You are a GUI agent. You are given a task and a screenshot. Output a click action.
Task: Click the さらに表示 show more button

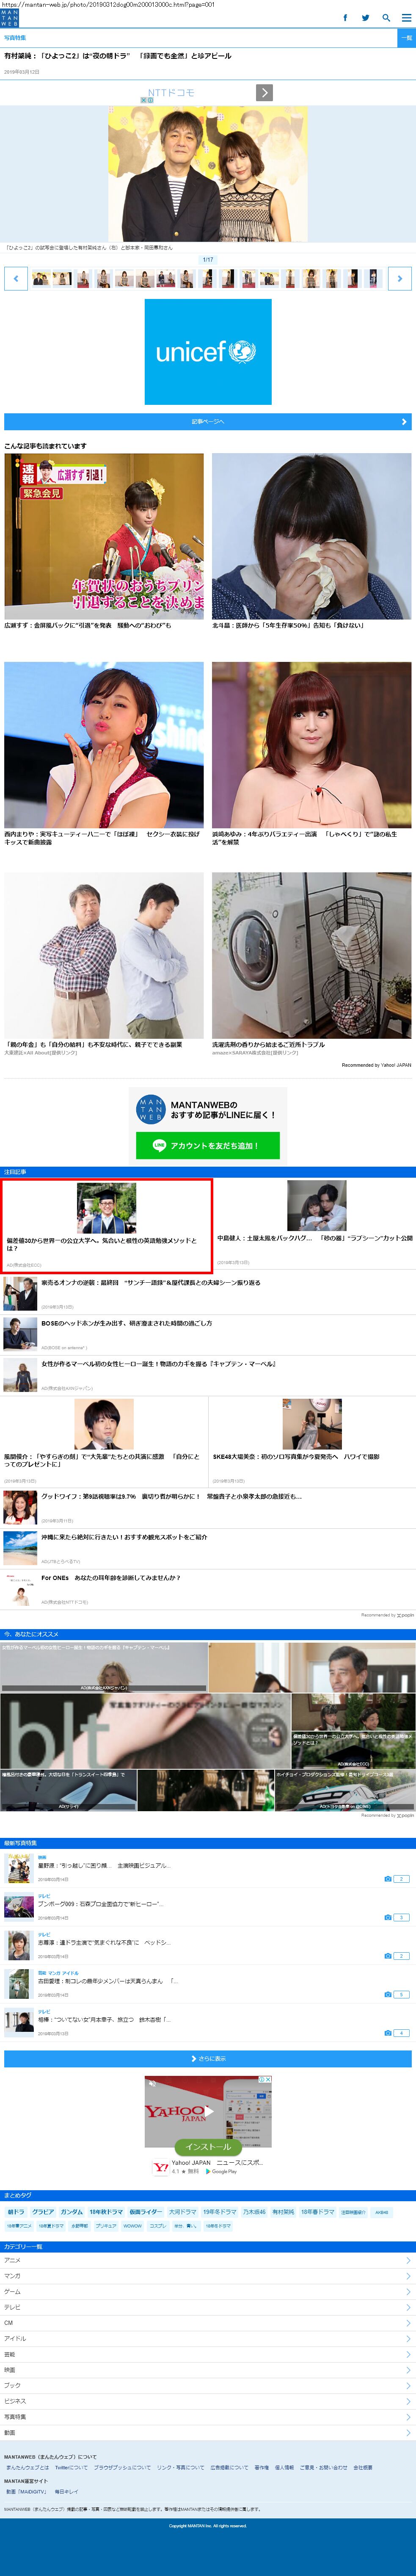tap(208, 2058)
